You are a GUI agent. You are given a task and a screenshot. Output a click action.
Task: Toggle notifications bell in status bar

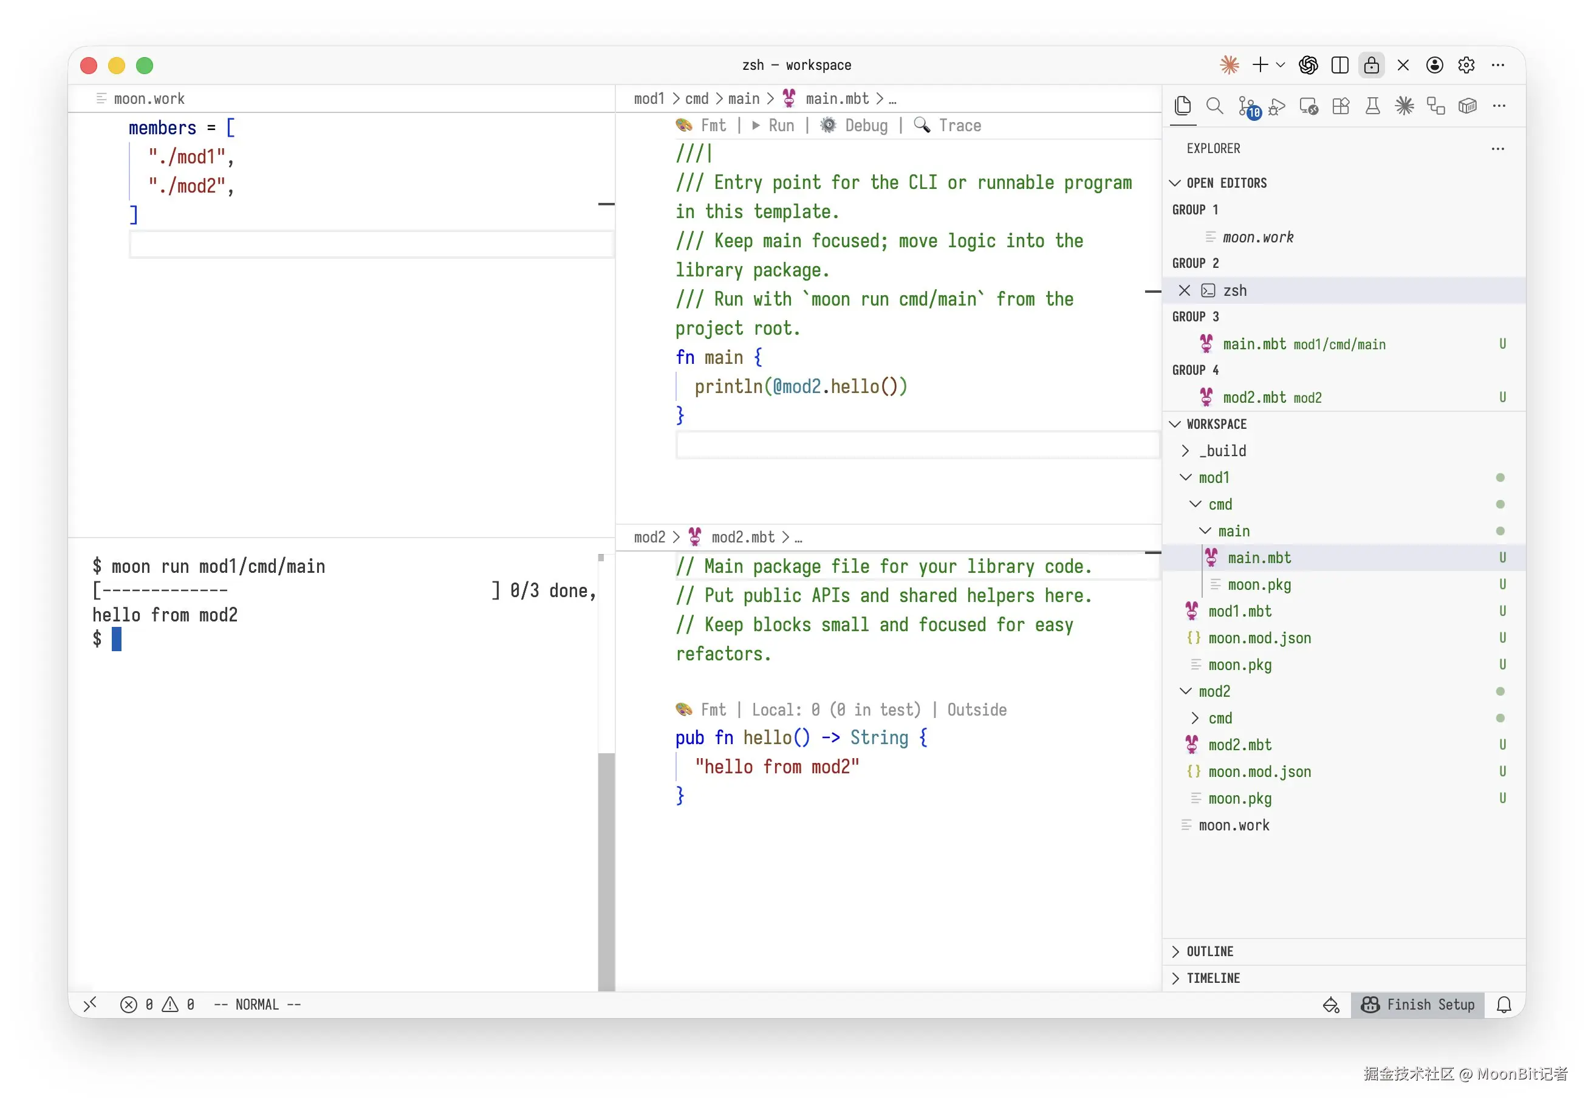pos(1503,1005)
